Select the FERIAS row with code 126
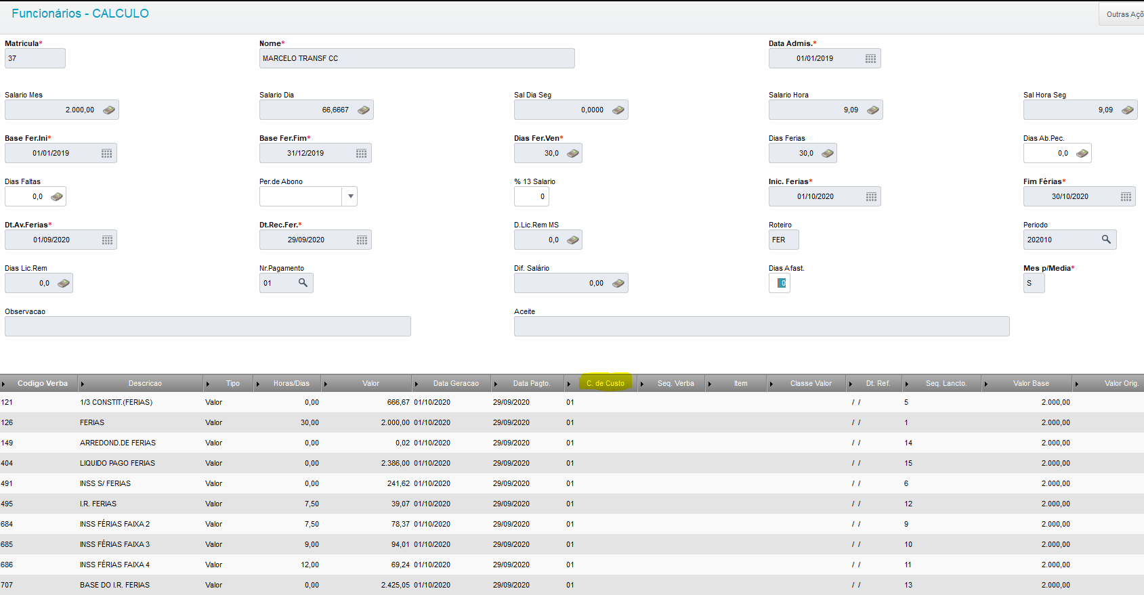Viewport: 1144px width, 595px height. (x=572, y=422)
